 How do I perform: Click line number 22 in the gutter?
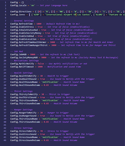(5, 67)
